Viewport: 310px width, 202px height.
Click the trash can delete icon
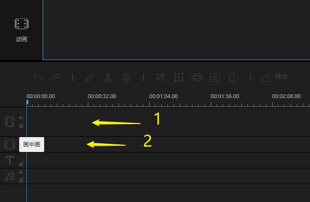126,77
